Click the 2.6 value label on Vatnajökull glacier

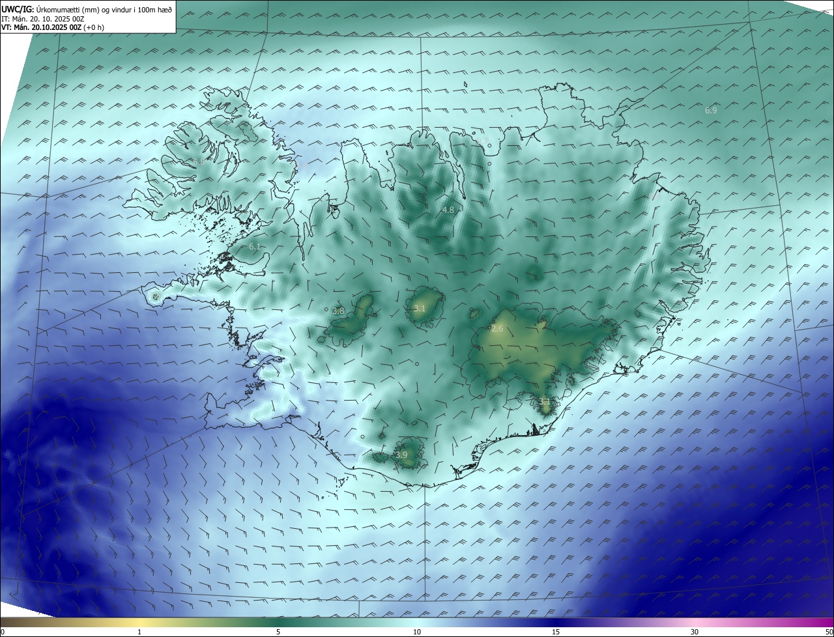tap(497, 329)
